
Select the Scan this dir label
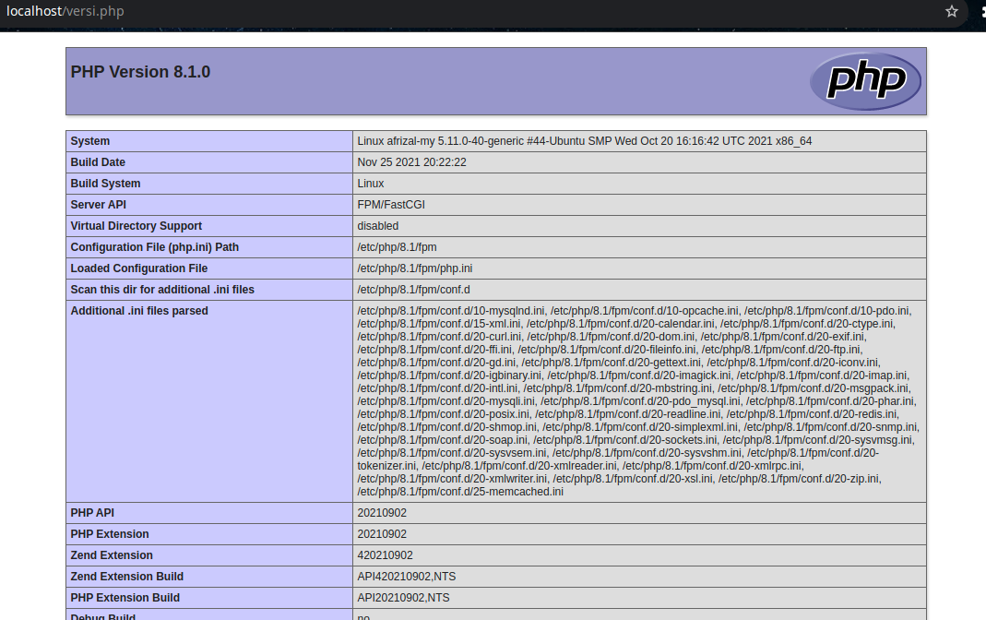[162, 290]
